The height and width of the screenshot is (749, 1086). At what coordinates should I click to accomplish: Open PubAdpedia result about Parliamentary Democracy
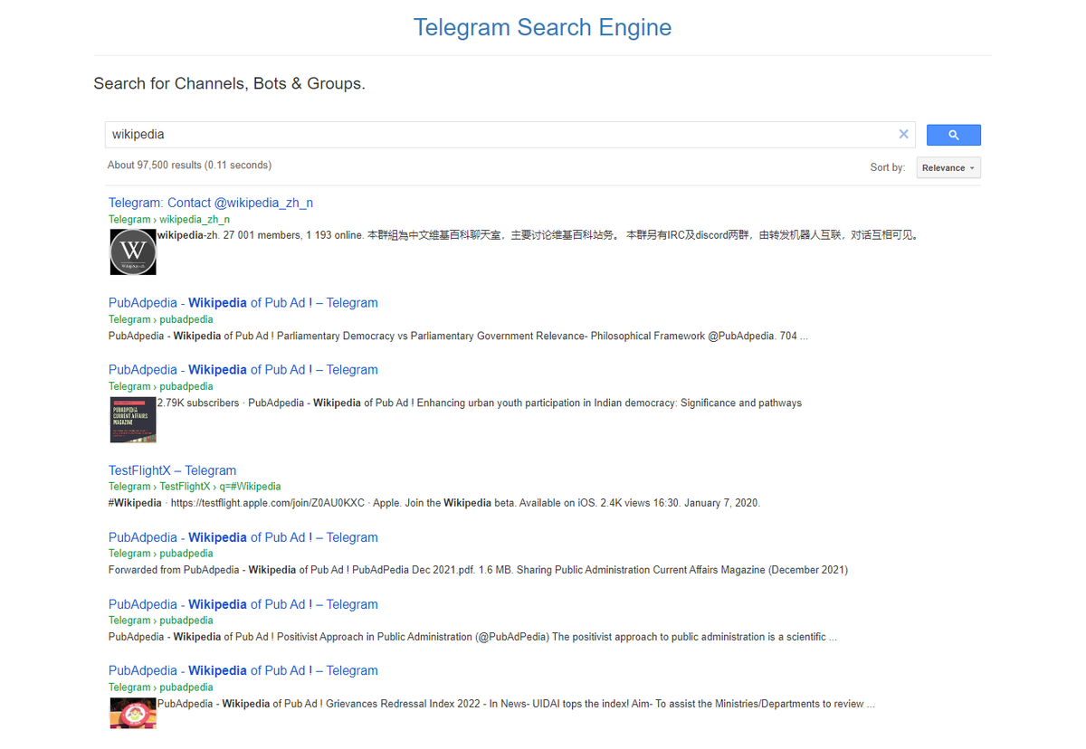point(243,303)
